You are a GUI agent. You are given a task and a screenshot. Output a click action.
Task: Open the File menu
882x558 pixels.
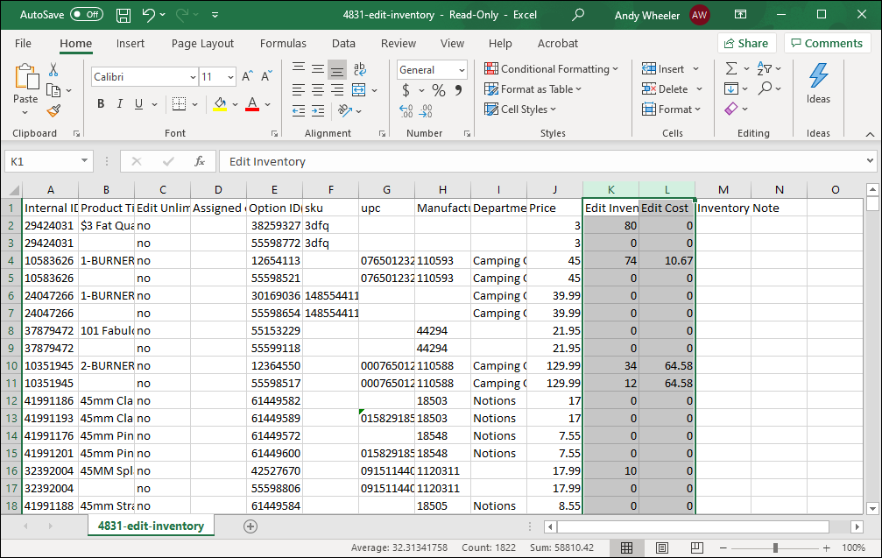(23, 44)
